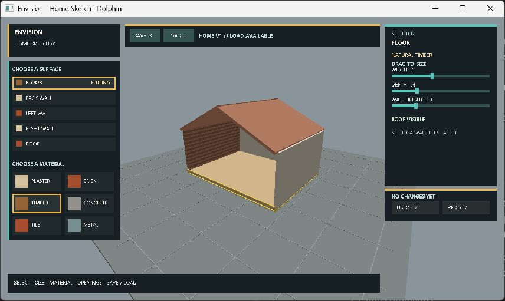Click the Load button in top bar
The height and width of the screenshot is (301, 505).
tap(178, 35)
